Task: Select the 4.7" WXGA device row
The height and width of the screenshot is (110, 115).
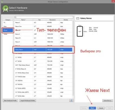Action: pyautogui.click(x=43, y=61)
